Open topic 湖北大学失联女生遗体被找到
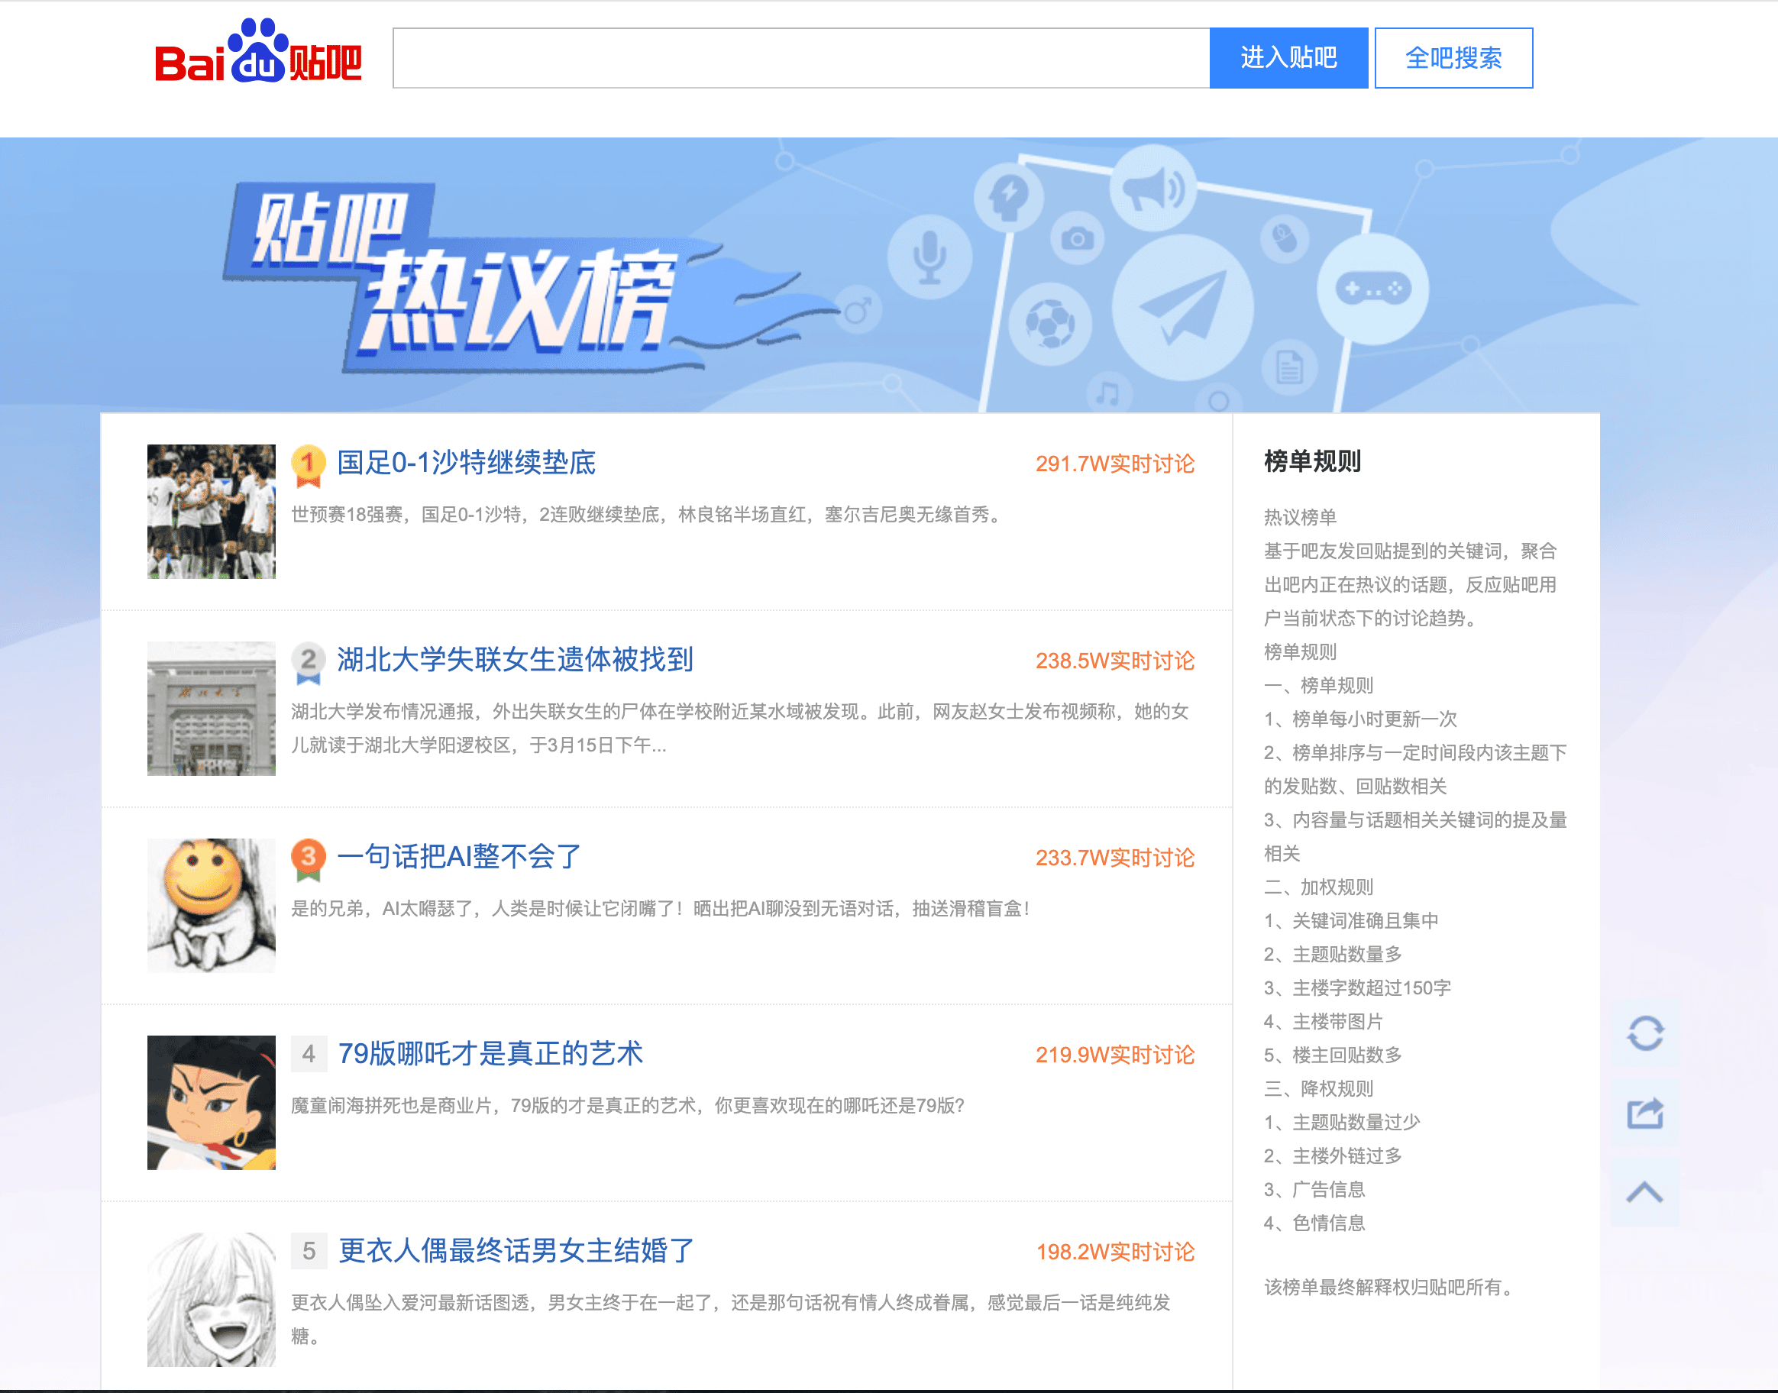The width and height of the screenshot is (1778, 1393). pos(515,659)
